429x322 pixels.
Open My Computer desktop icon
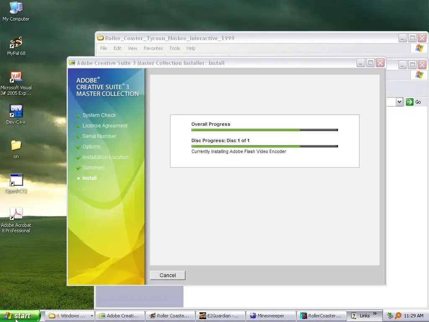[16, 11]
